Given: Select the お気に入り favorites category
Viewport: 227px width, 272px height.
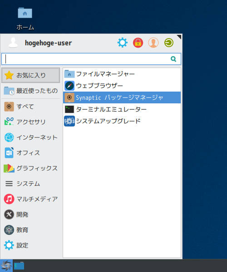Looking at the screenshot, I should pyautogui.click(x=31, y=75).
